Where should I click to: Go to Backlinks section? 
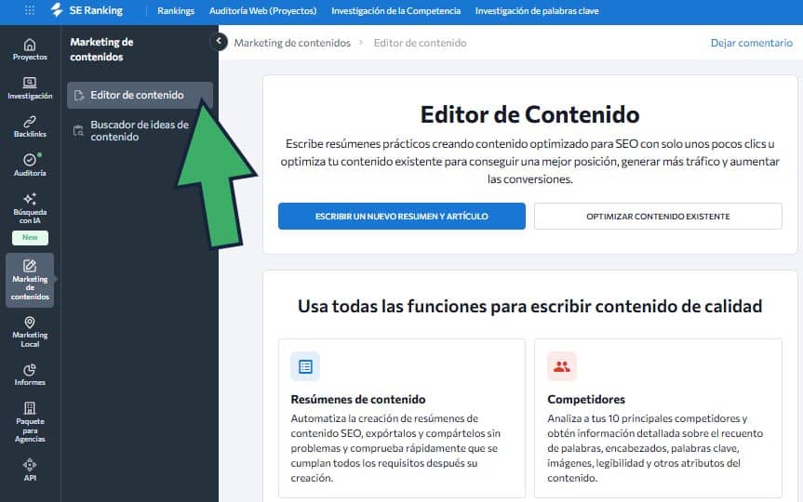coord(30,127)
